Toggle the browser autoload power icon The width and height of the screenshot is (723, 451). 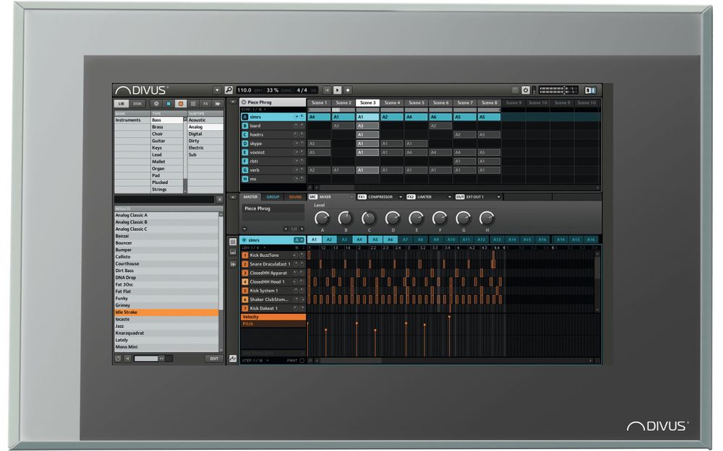tap(119, 359)
